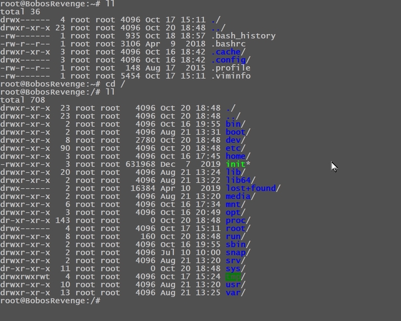Image resolution: width=401 pixels, height=321 pixels.
Task: Click the drwxrwxrwt permissions string
Action: pyautogui.click(x=25, y=277)
